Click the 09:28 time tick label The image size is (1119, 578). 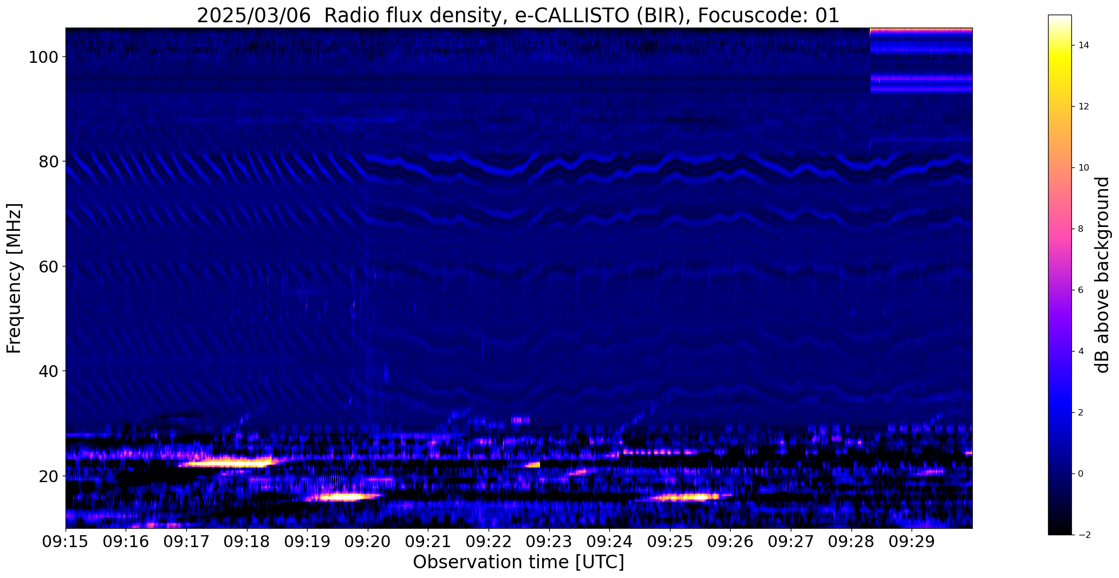click(851, 542)
